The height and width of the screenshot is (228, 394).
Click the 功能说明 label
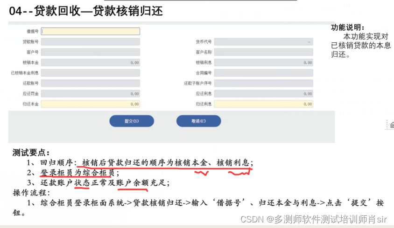pos(347,27)
